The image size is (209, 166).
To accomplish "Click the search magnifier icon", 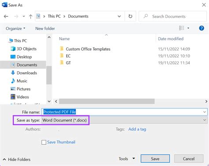I will point(146,16).
